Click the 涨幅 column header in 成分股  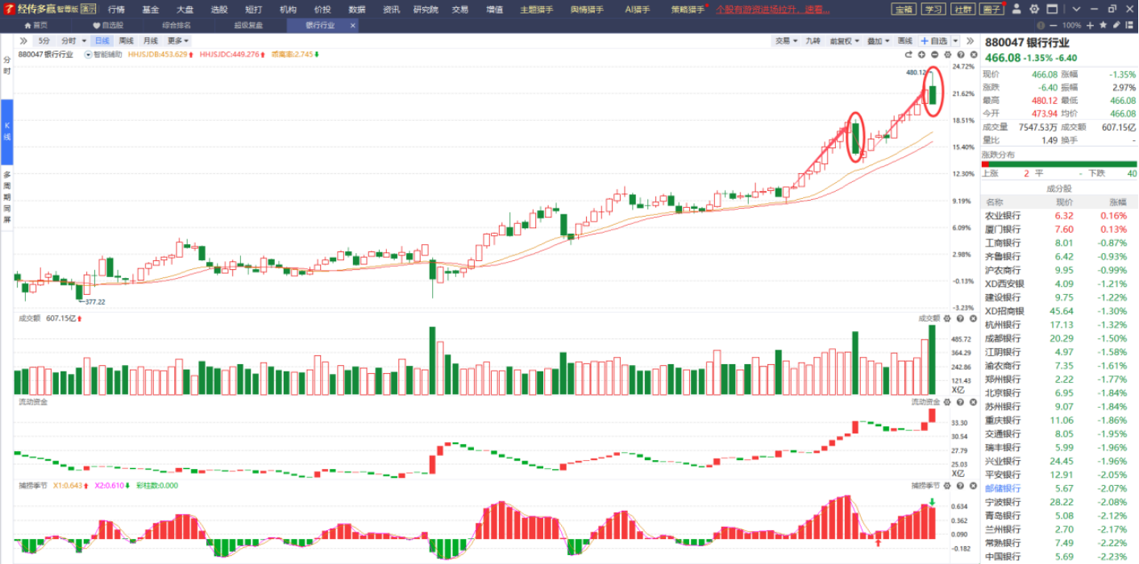pos(1118,202)
